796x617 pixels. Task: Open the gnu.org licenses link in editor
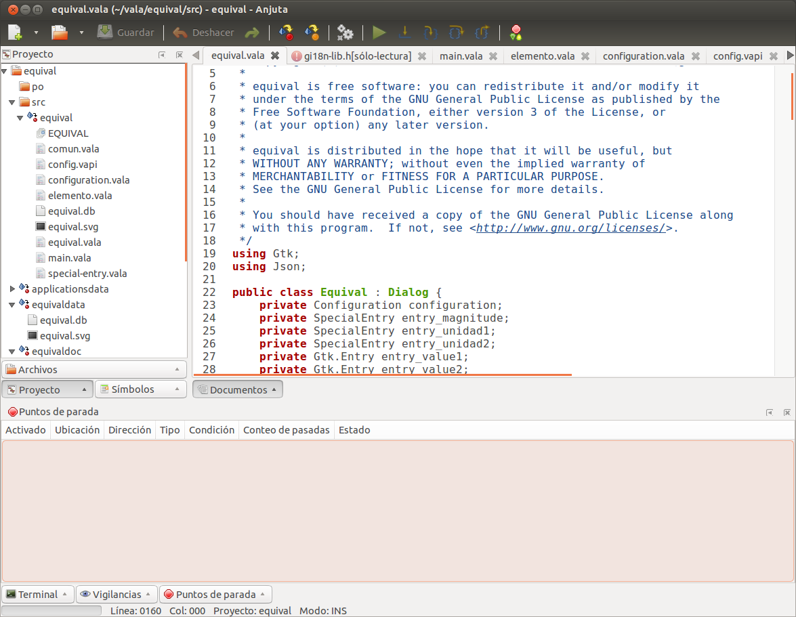click(570, 228)
